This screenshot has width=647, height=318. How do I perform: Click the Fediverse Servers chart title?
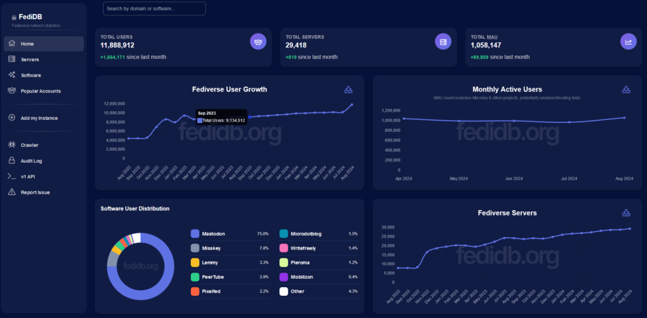tap(507, 213)
